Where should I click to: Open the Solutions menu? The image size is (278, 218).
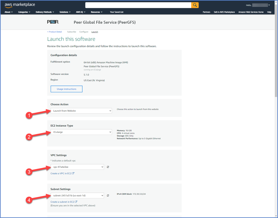click(65, 12)
